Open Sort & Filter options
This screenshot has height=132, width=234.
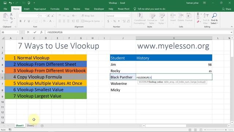click(206, 19)
